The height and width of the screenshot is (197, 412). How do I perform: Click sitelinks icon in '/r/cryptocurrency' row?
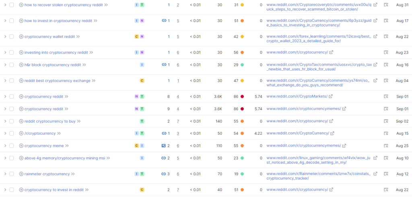pos(164,133)
